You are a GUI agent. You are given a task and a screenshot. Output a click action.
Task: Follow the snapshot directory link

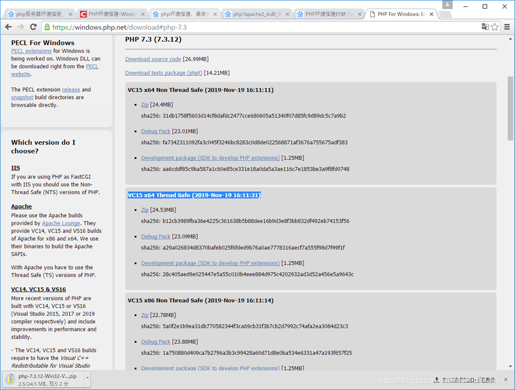[x=22, y=97]
